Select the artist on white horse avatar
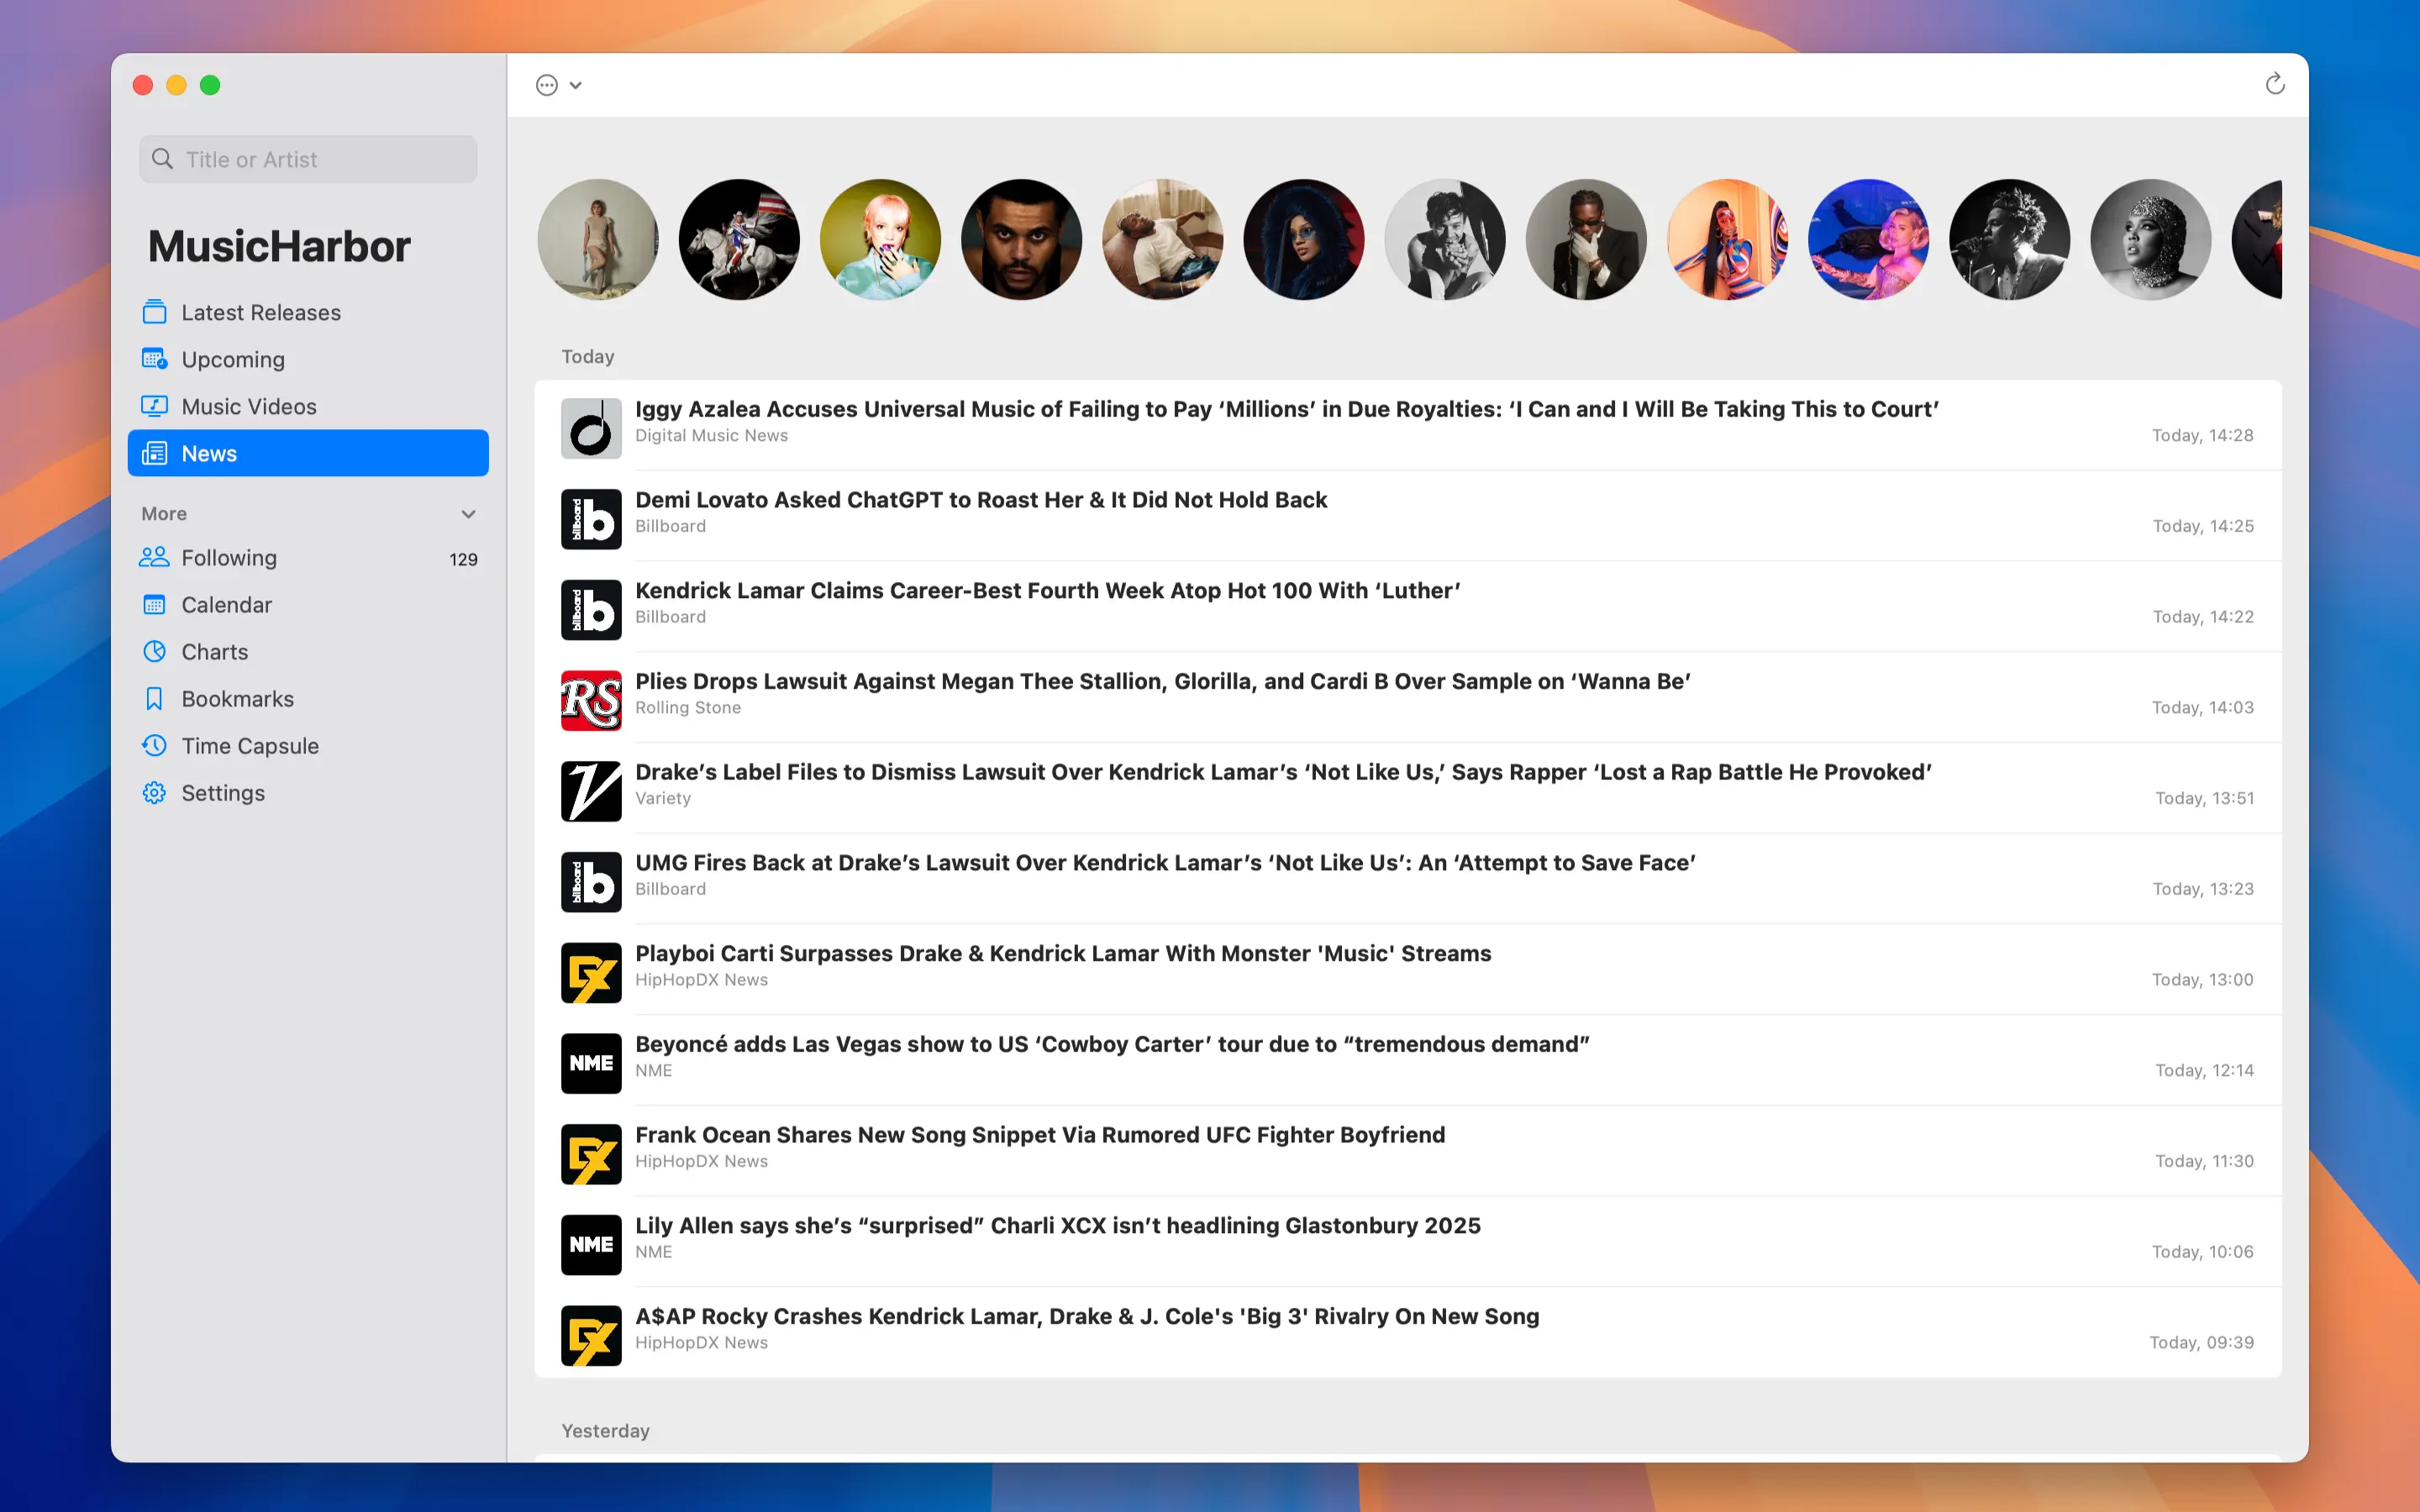Viewport: 2420px width, 1512px height. point(739,240)
